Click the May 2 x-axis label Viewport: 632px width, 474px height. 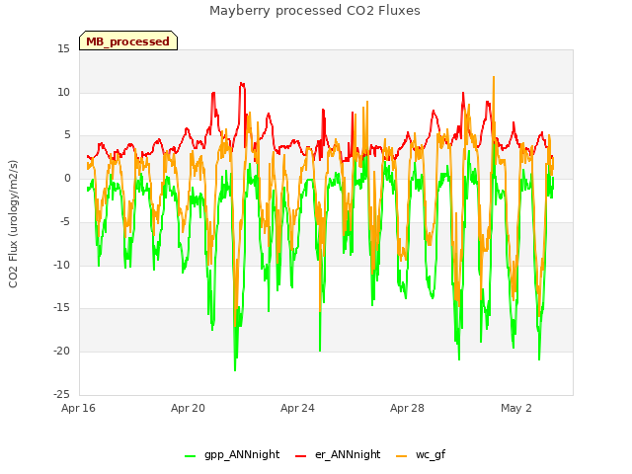516,408
